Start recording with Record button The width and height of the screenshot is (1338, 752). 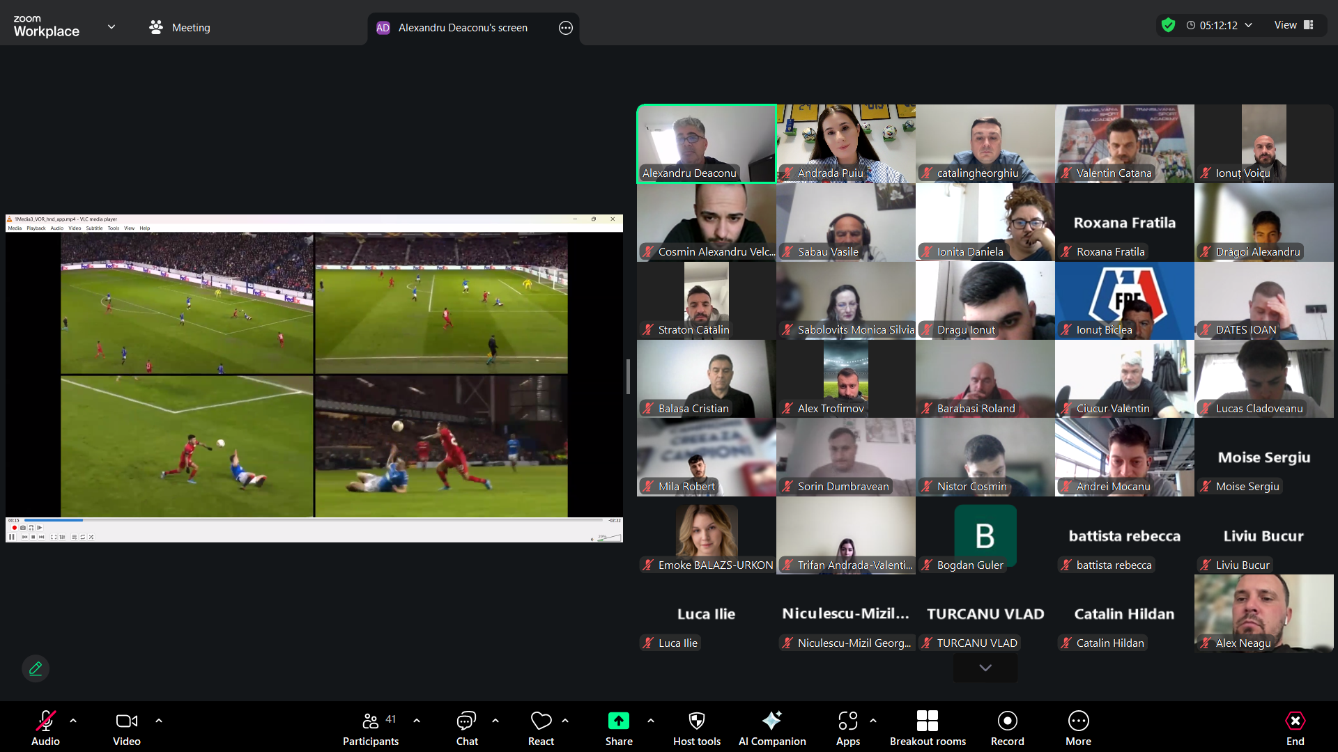coord(1007,728)
